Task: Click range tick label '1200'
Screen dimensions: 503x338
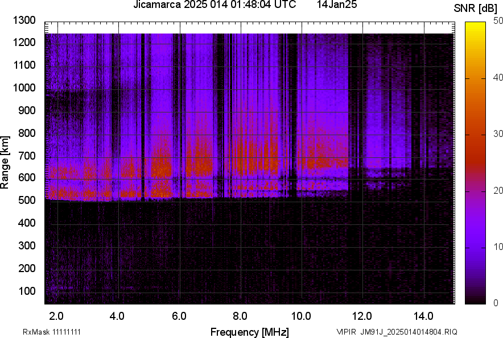Action: (24, 42)
